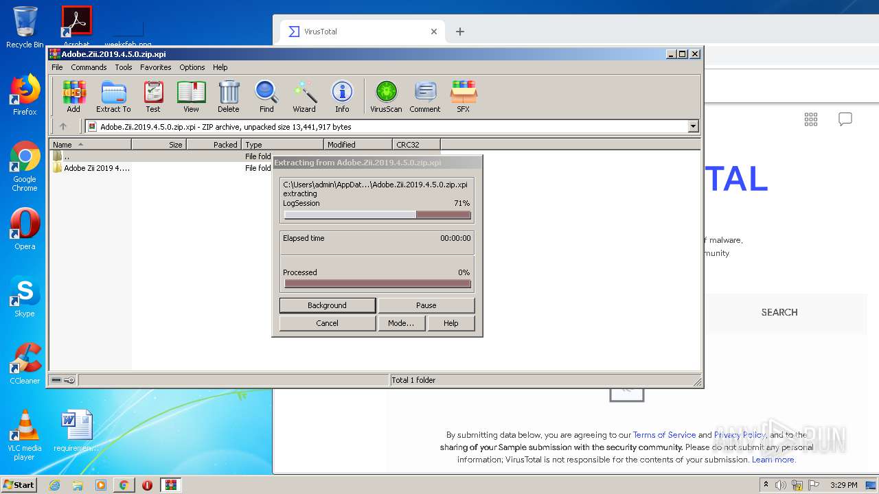Open the VirusTotal apps grid icon
This screenshot has width=879, height=494.
[x=811, y=119]
